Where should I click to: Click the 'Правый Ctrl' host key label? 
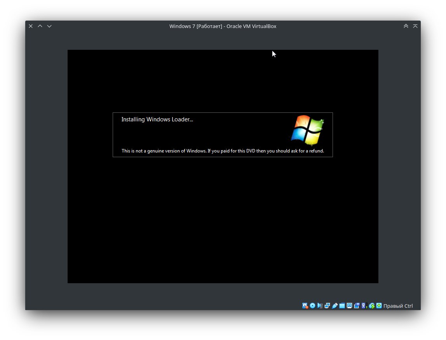(398, 306)
